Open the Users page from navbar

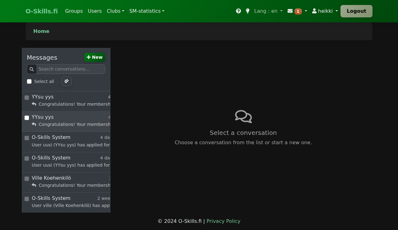95,11
